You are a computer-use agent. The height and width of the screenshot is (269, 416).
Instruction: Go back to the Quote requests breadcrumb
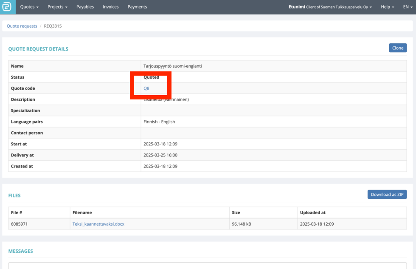coord(22,26)
